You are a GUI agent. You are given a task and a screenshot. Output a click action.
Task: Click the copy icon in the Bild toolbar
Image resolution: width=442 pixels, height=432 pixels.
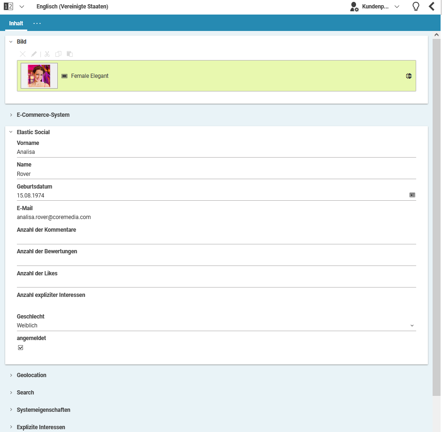click(x=58, y=54)
